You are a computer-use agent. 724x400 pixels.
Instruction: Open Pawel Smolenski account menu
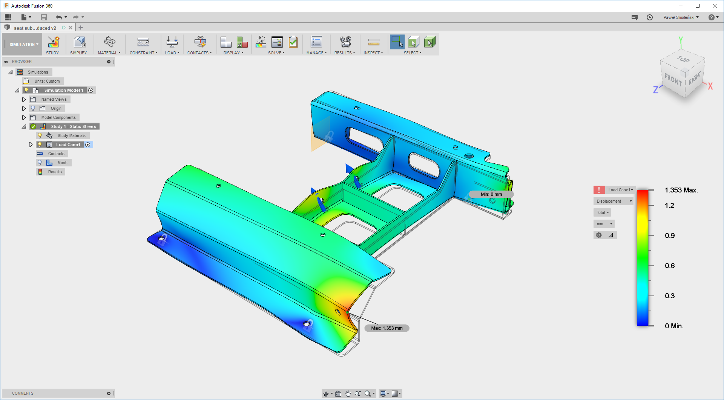coord(681,17)
